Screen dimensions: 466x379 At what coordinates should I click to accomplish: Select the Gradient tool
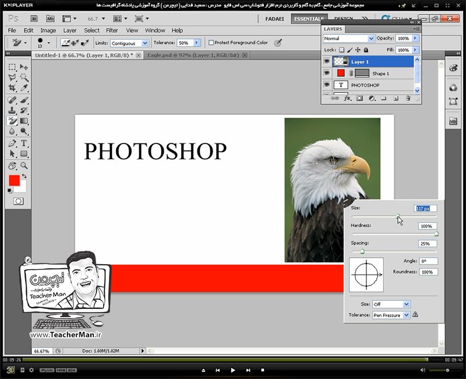point(24,121)
